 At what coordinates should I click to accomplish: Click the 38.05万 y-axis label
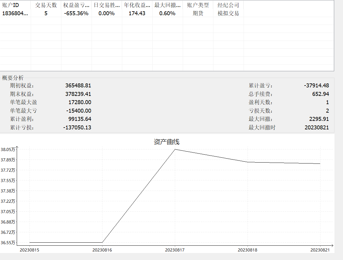click(x=8, y=149)
